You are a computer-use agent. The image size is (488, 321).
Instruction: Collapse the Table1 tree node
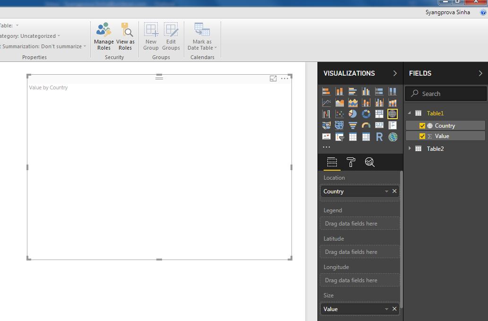(410, 113)
